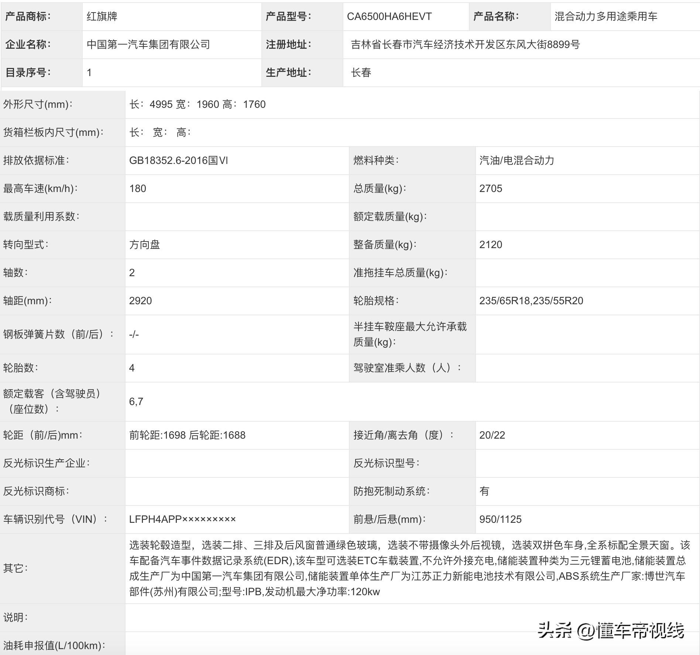Click the leaf spring count value -/-

134,335
